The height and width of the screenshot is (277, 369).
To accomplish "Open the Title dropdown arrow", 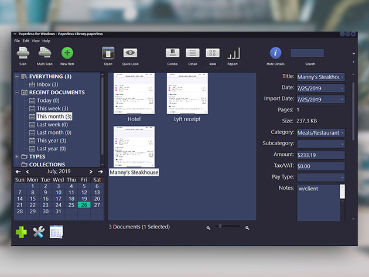I will (x=342, y=77).
